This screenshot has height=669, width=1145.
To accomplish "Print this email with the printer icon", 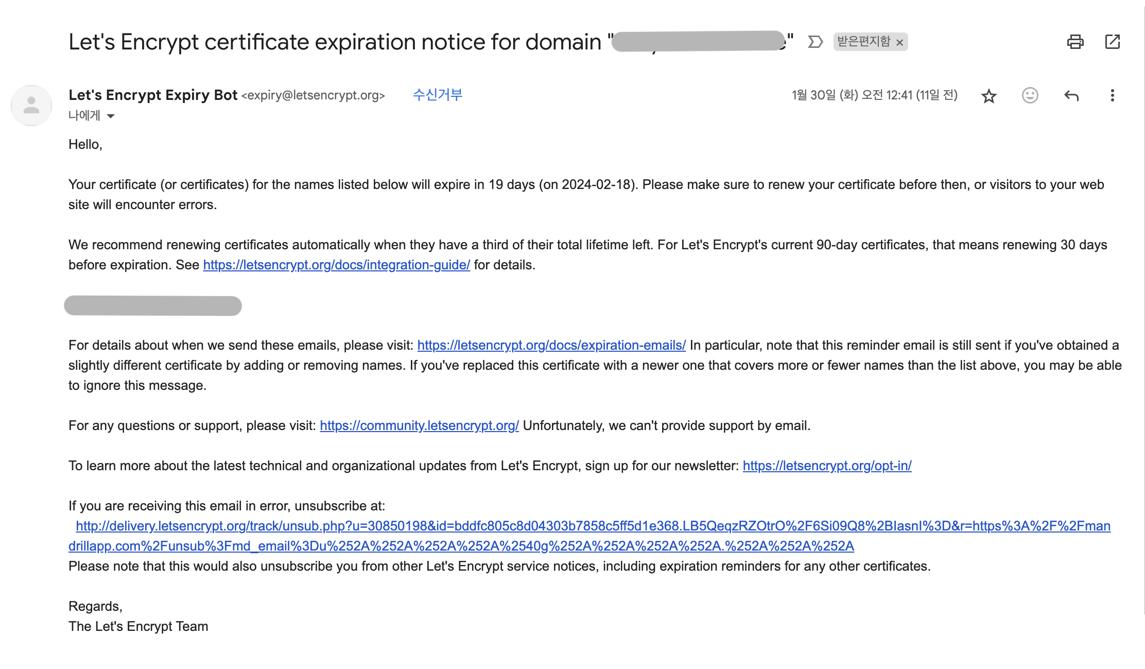I will tap(1075, 42).
